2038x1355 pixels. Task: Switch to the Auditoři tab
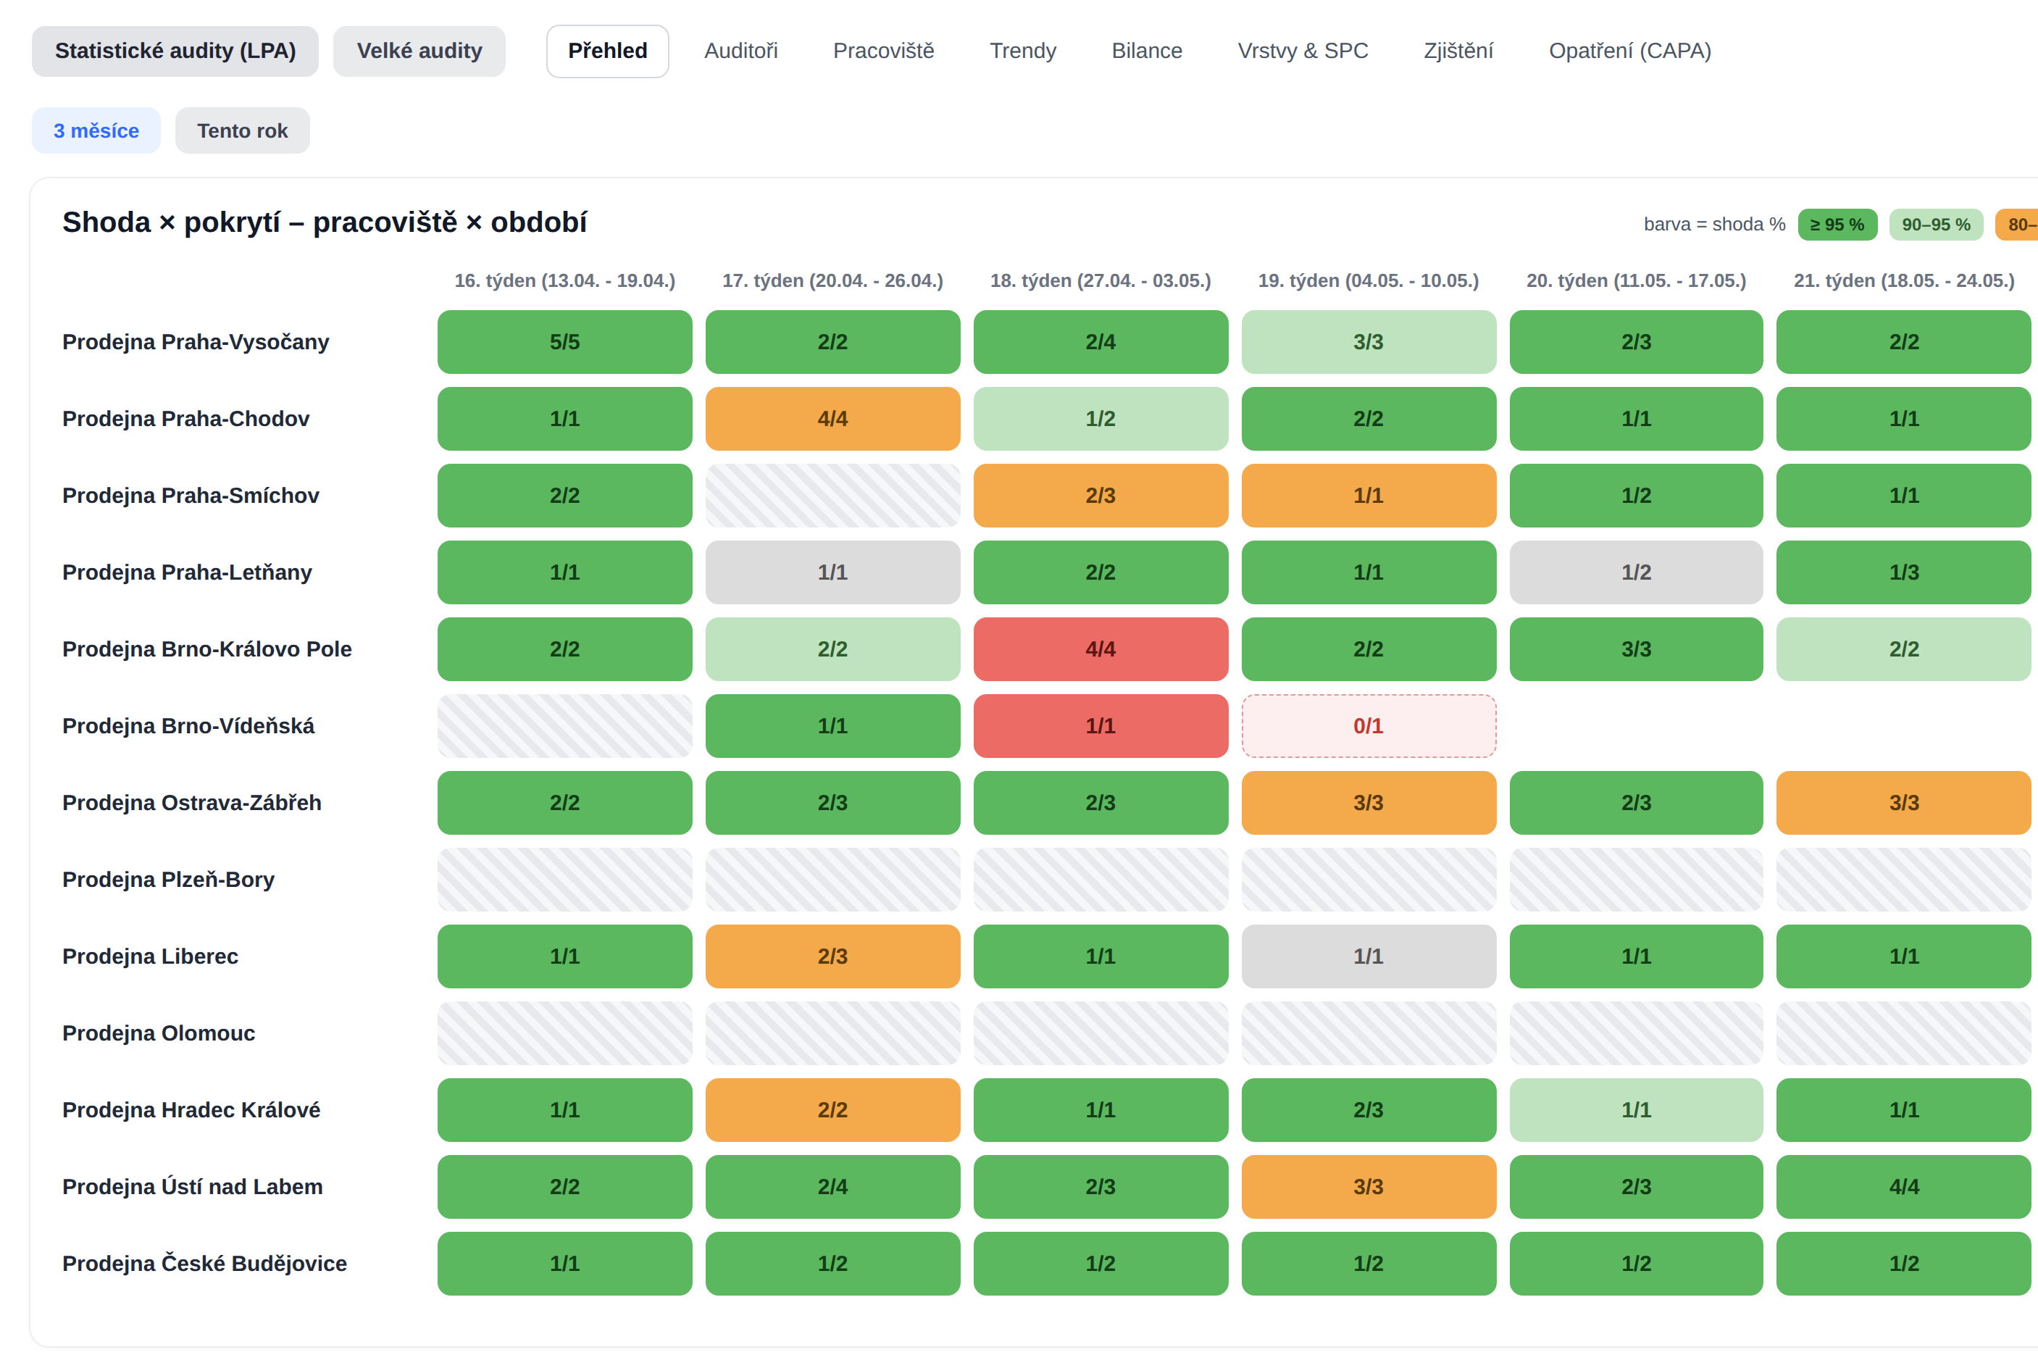point(740,51)
